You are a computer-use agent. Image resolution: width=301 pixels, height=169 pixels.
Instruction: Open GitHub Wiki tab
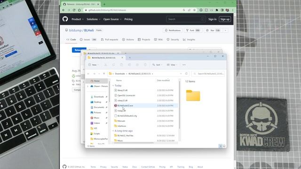click(x=158, y=39)
